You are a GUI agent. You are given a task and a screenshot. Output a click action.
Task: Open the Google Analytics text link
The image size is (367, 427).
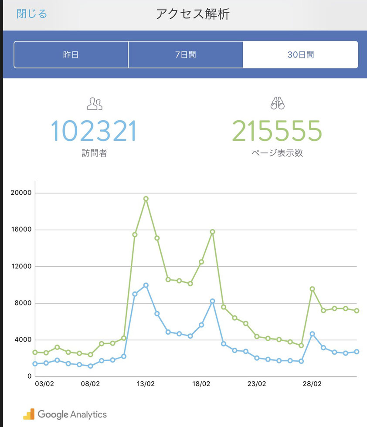tap(72, 414)
